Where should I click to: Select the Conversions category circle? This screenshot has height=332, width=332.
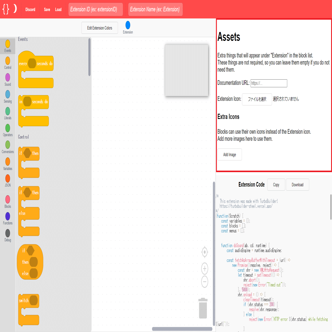point(8,145)
